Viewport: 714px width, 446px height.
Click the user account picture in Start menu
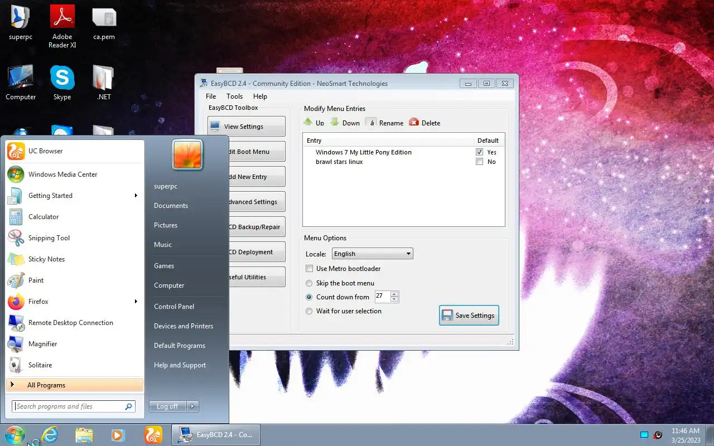point(187,154)
